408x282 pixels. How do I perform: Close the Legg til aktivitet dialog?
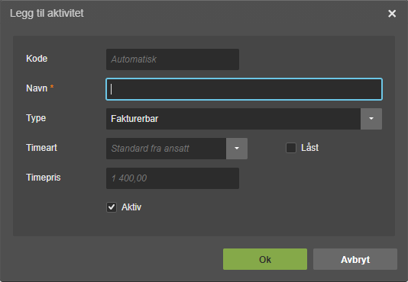[392, 14]
